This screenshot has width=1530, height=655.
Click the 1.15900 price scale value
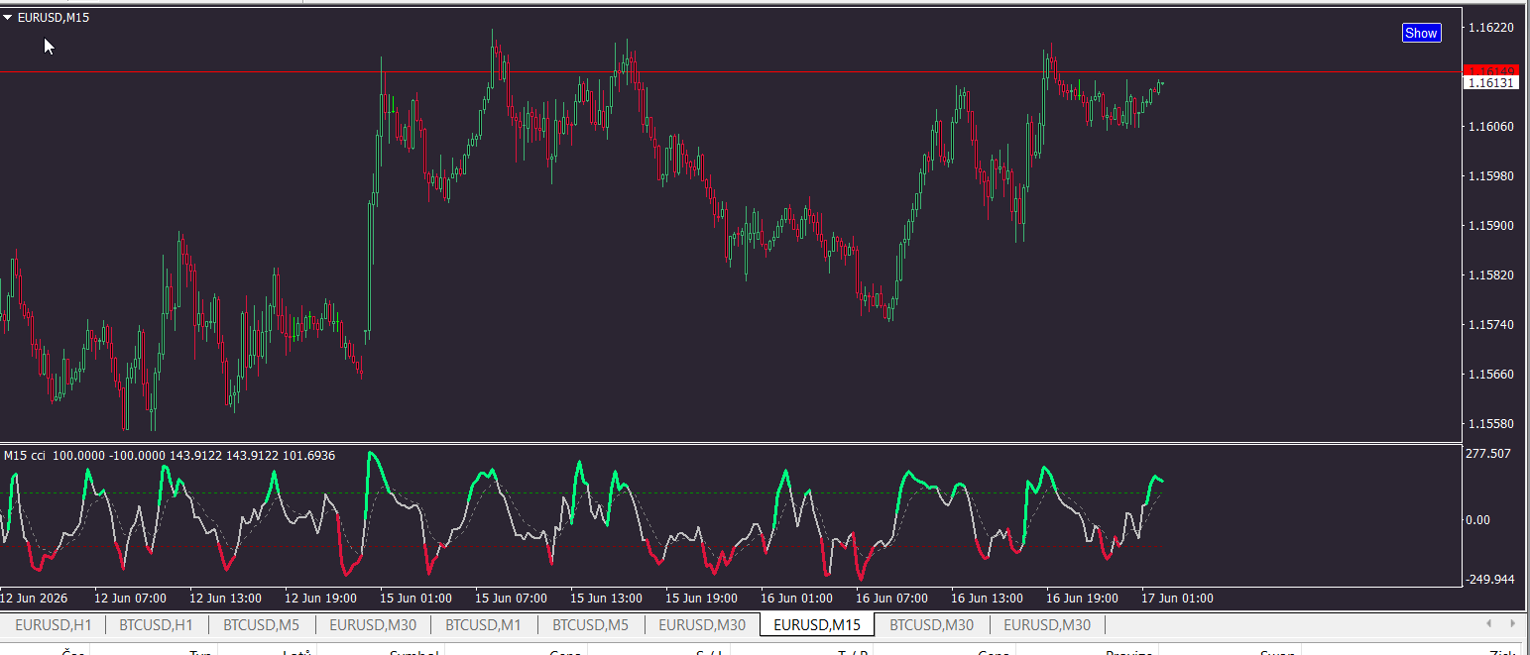point(1491,226)
